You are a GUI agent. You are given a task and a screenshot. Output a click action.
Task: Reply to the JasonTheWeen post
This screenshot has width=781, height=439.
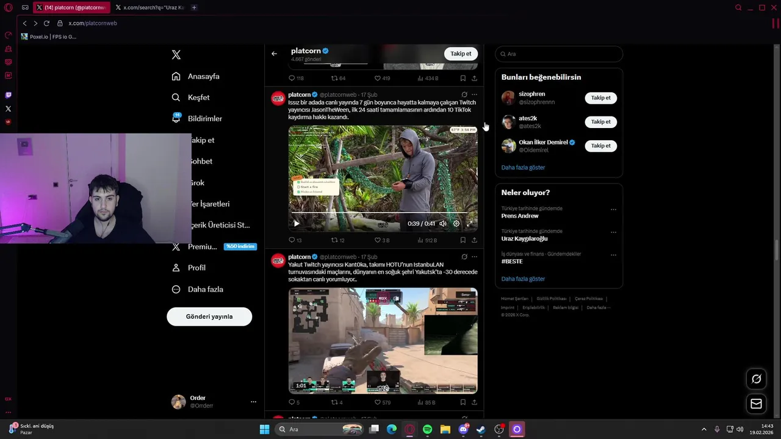coord(295,240)
